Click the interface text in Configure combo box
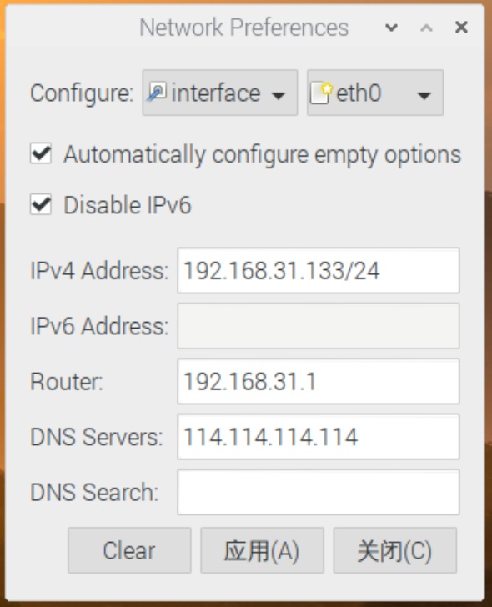492x607 pixels. point(216,93)
